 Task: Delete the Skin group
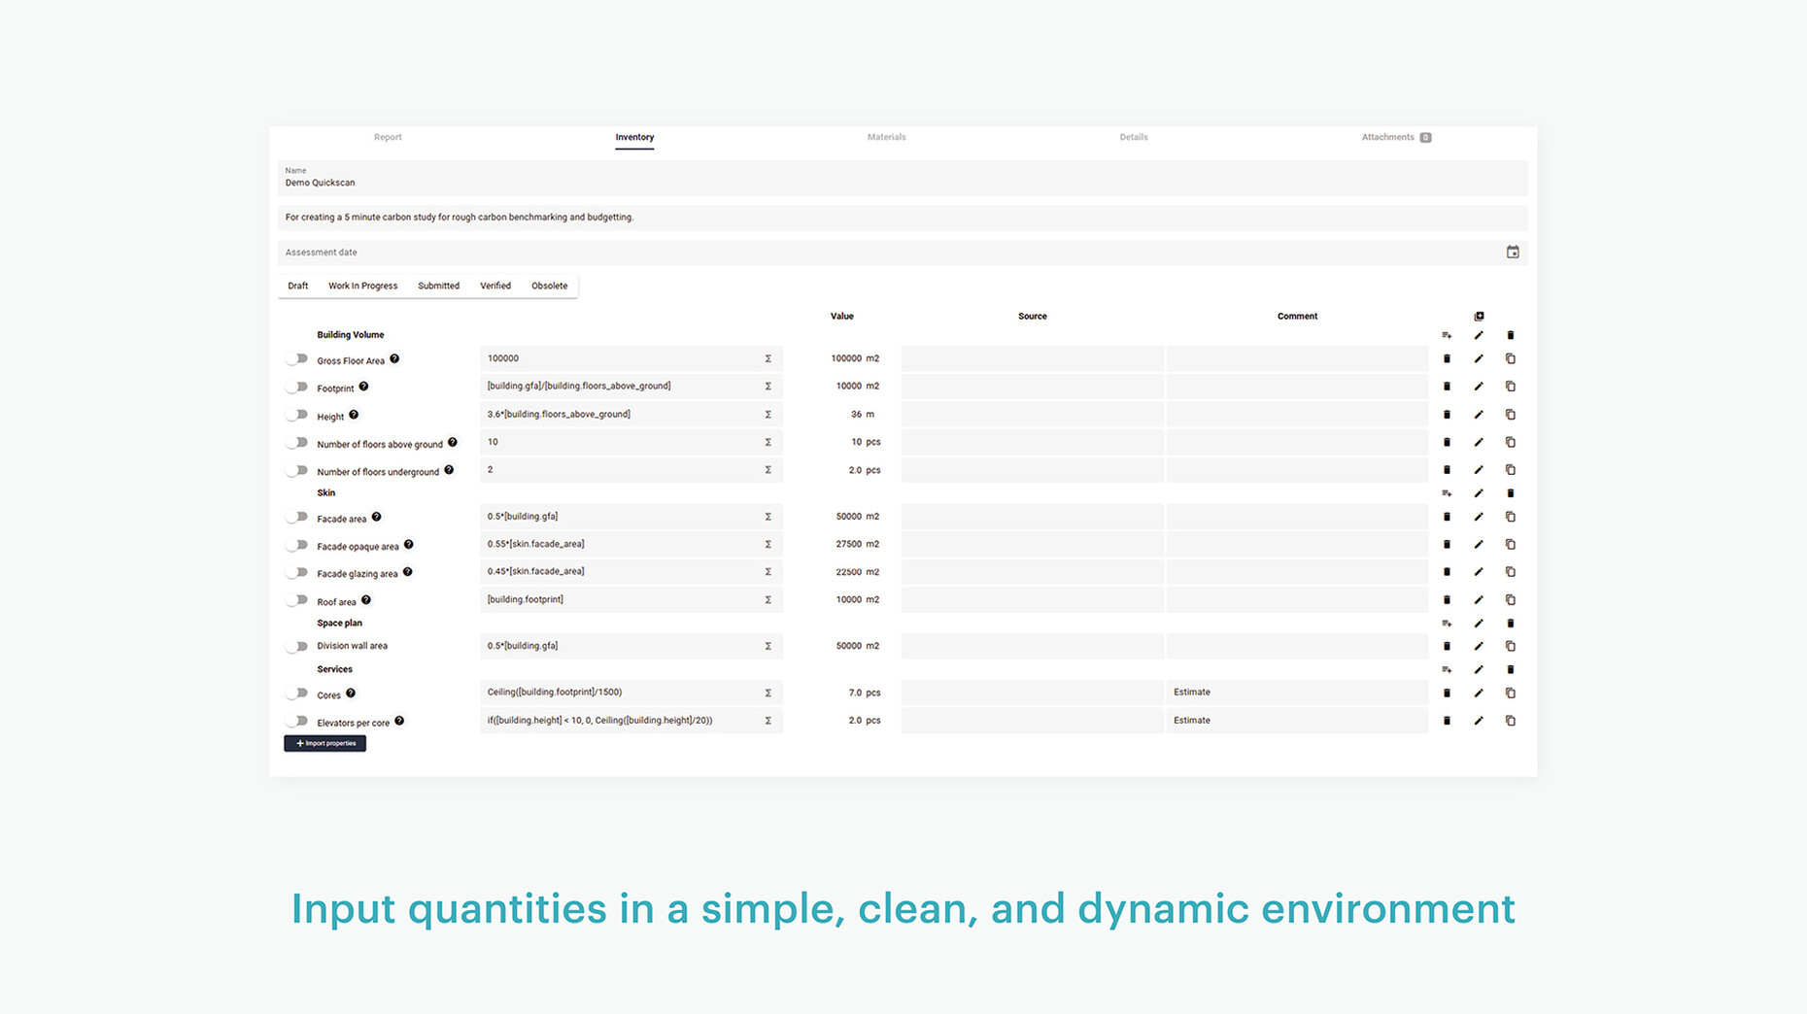pyautogui.click(x=1510, y=493)
